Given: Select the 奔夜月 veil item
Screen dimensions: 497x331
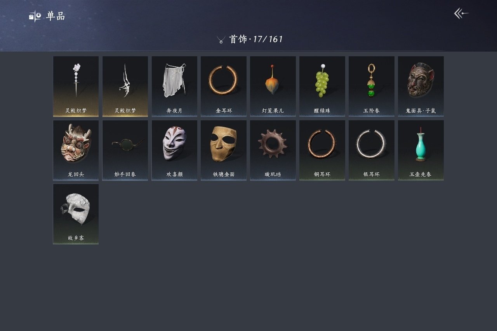Looking at the screenshot, I should (174, 86).
